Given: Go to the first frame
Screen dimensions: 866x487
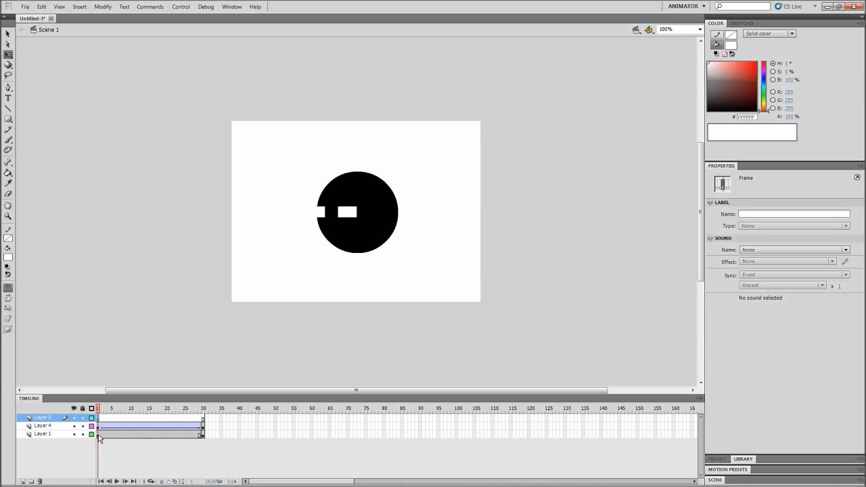Looking at the screenshot, I should point(101,481).
